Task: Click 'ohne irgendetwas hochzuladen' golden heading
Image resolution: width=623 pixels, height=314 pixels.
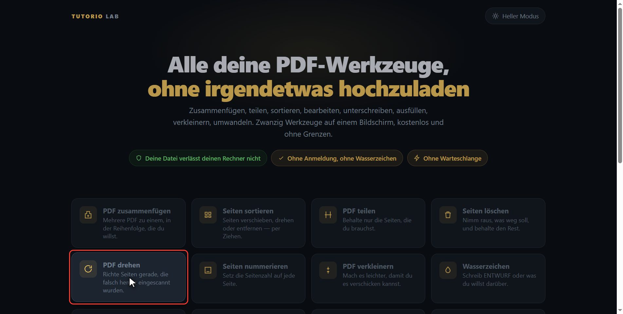Action: tap(308, 89)
